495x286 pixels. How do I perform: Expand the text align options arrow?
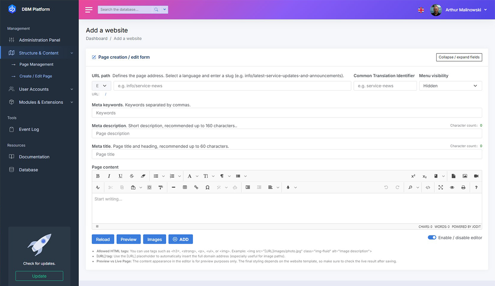pos(278,188)
